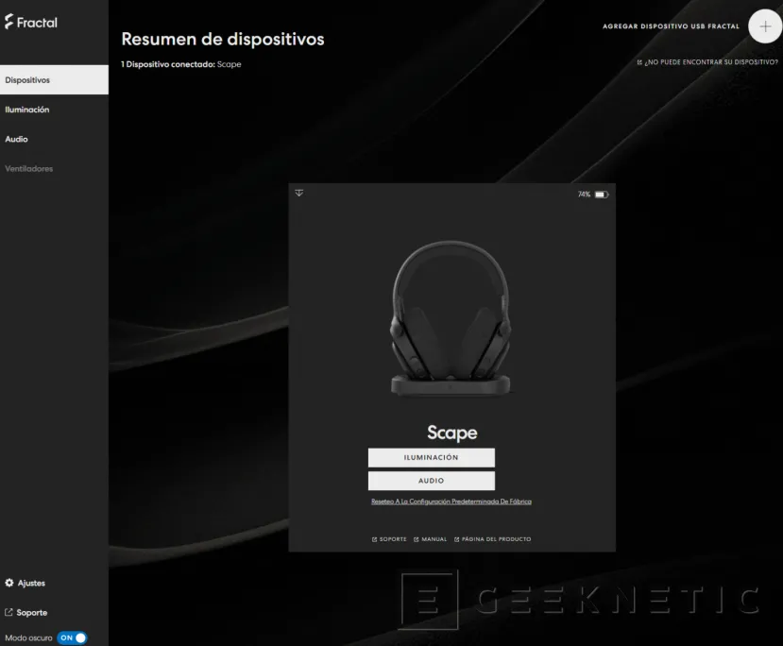This screenshot has width=783, height=646.
Task: Click the Fractal logo in the sidebar
Action: click(x=31, y=22)
